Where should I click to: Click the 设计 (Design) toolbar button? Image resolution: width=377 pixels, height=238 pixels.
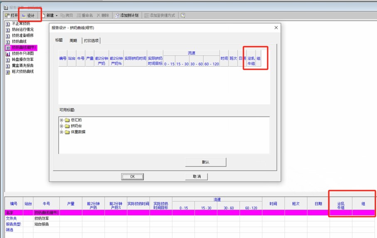click(x=28, y=15)
